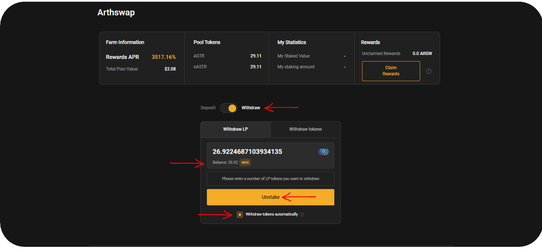Open the Withdraw tokens tab
The height and width of the screenshot is (249, 542).
tap(305, 129)
